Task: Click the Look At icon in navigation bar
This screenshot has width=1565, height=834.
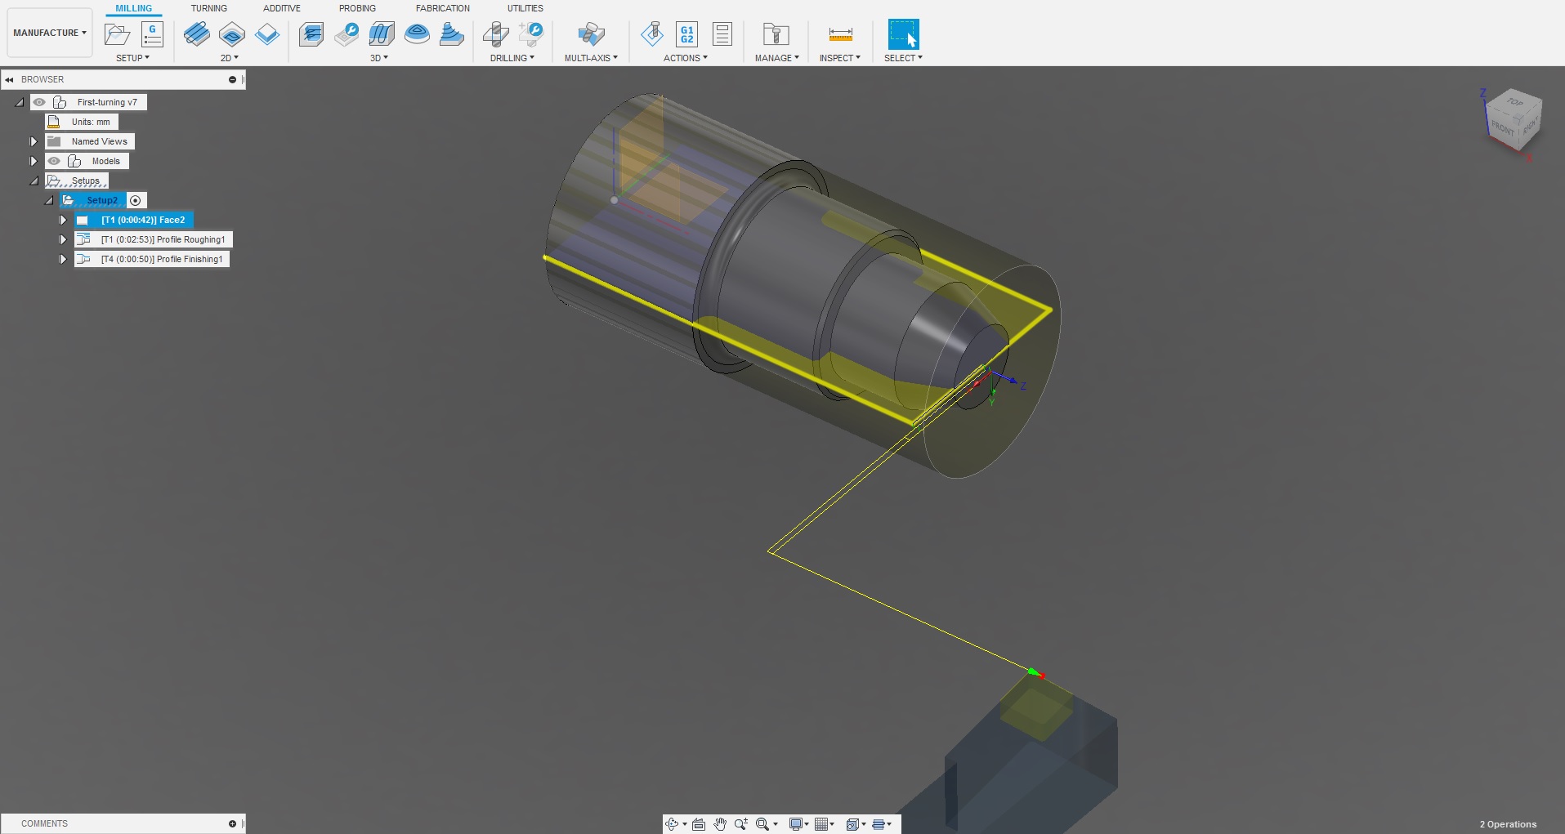Action: click(699, 824)
